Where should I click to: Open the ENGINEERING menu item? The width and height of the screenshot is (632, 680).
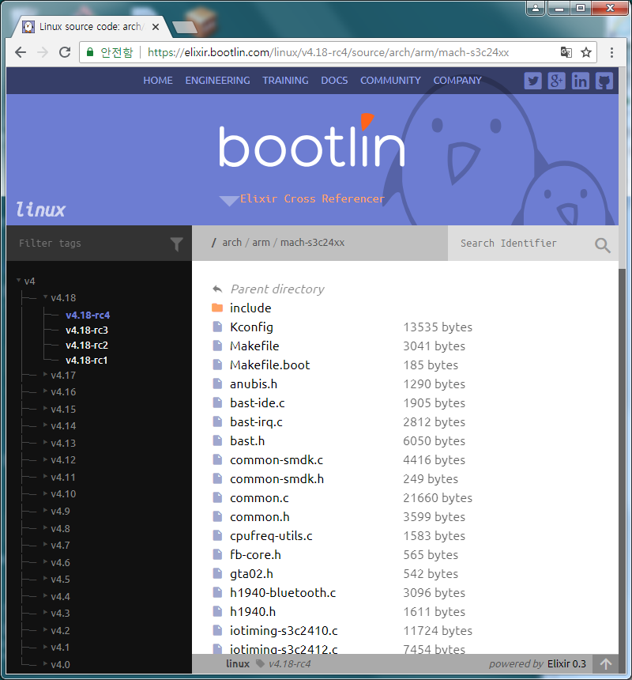point(217,81)
